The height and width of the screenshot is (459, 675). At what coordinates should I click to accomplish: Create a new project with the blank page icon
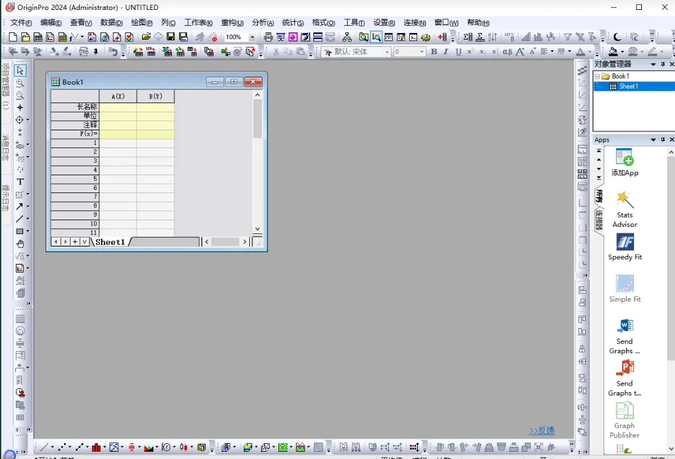(x=13, y=37)
